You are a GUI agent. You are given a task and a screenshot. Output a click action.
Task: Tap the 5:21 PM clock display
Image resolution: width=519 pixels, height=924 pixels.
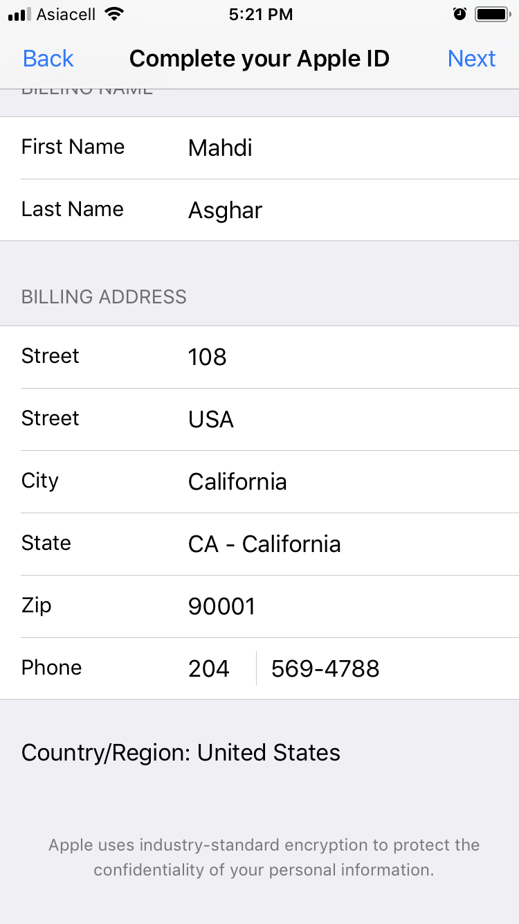pyautogui.click(x=261, y=13)
